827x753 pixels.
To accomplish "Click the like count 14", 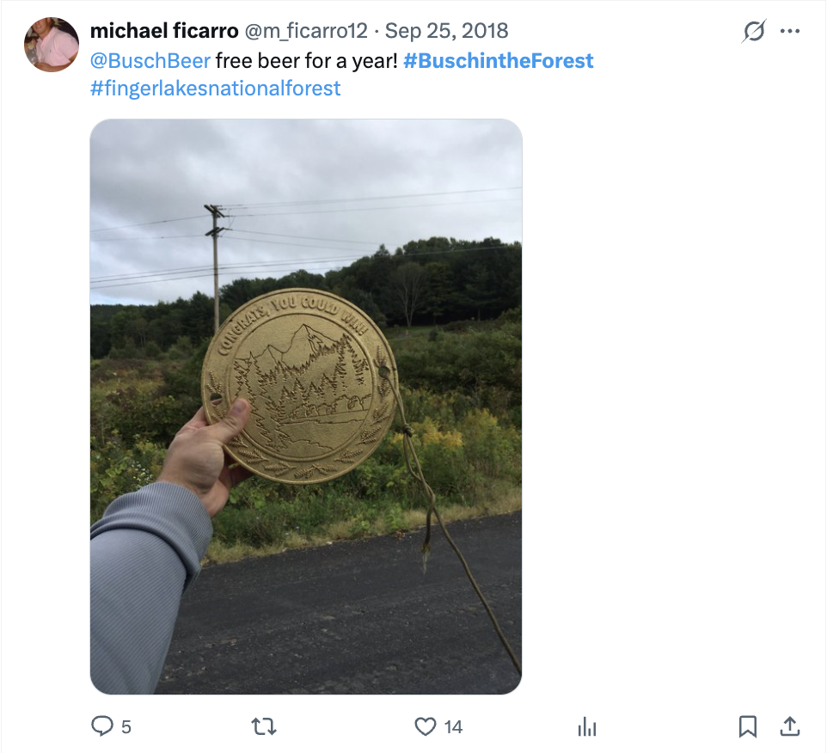I will (453, 727).
